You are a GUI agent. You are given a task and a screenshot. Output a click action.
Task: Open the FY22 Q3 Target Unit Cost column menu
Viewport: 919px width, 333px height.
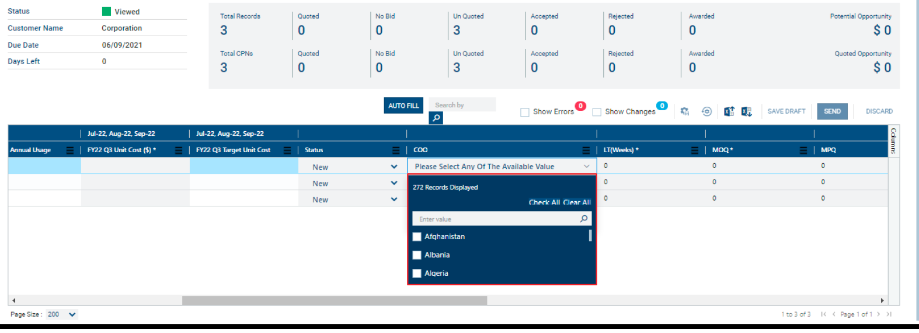point(287,150)
